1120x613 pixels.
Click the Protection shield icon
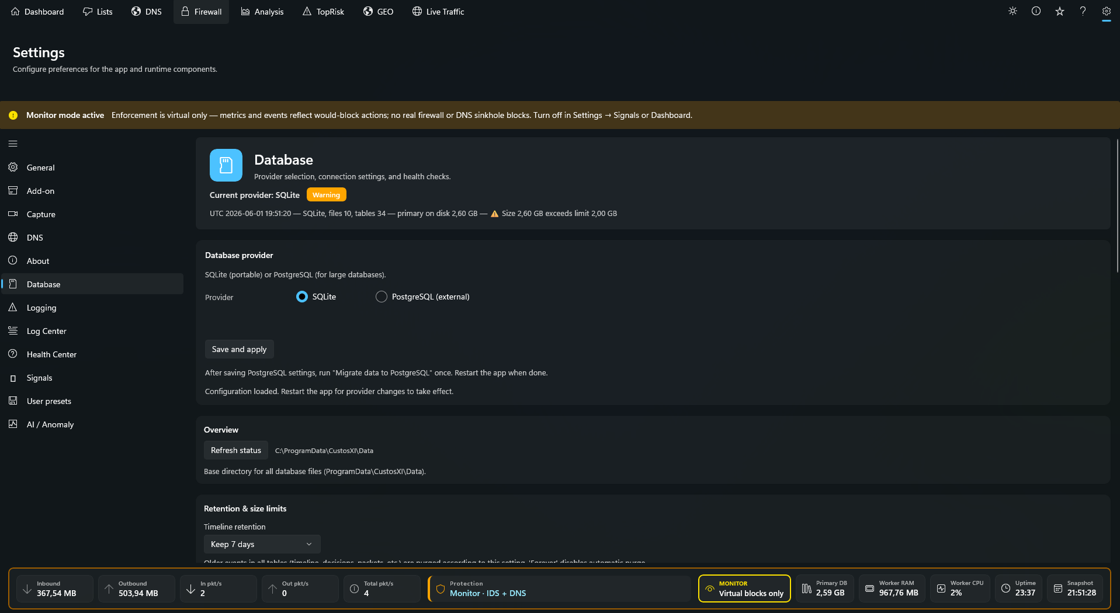[x=441, y=589]
